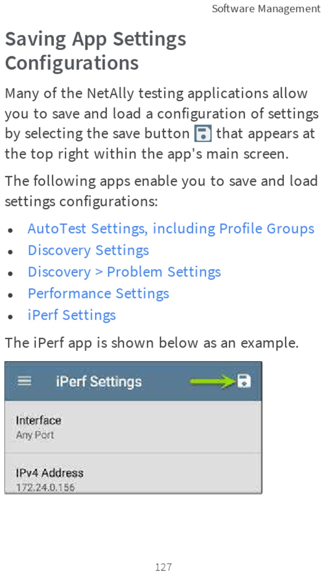Image resolution: width=330 pixels, height=577 pixels.
Task: Click the iPerf Settings title in the app bar
Action: 99,382
